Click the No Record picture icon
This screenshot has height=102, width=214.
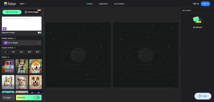(197, 20)
